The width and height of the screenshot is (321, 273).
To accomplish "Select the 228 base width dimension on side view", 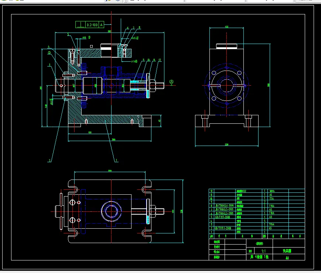I will tap(227, 144).
